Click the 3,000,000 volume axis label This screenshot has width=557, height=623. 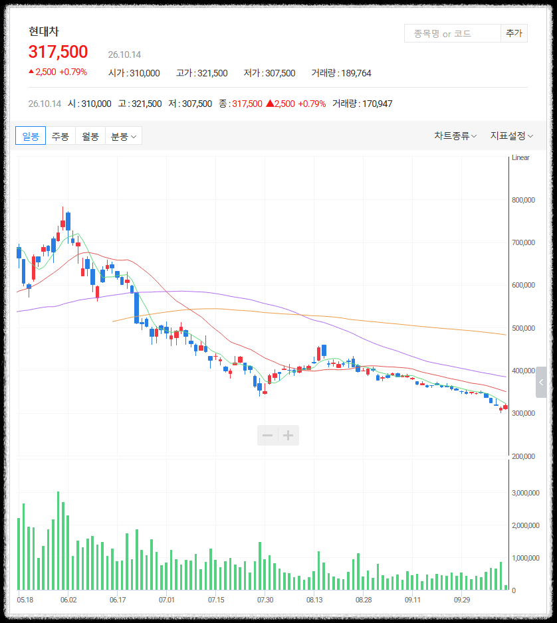click(x=526, y=493)
